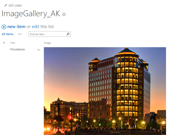Click the edit link for this list
The width and height of the screenshot is (190, 135).
coord(36,27)
